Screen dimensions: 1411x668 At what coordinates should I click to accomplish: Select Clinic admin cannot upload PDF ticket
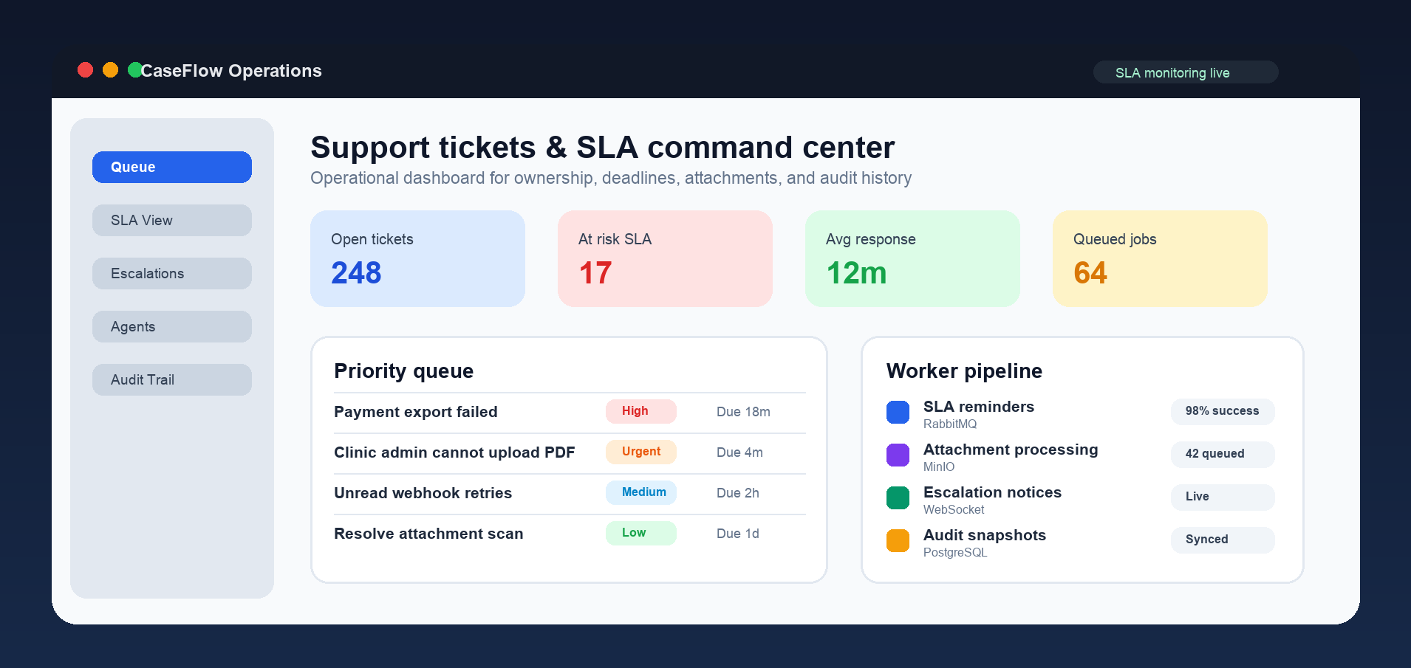coord(570,452)
